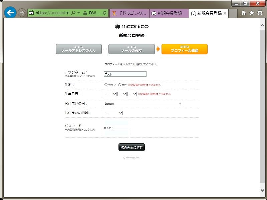Close the browser window
The width and height of the screenshot is (267, 200).
(x=258, y=3)
